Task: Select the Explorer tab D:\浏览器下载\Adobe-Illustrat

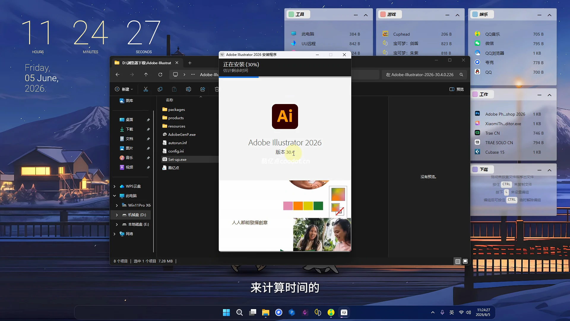Action: point(146,63)
